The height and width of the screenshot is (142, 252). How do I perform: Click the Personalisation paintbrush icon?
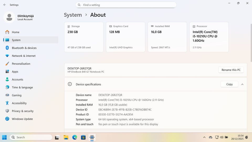(7, 64)
